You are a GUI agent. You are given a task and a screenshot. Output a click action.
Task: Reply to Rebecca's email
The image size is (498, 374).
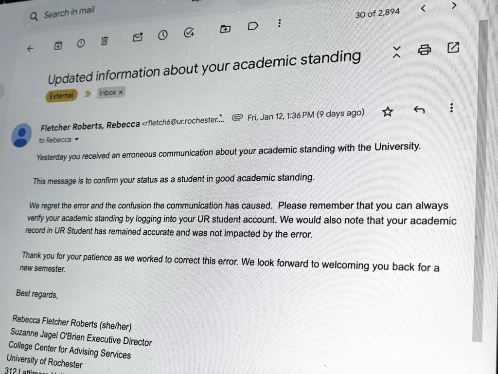point(419,111)
